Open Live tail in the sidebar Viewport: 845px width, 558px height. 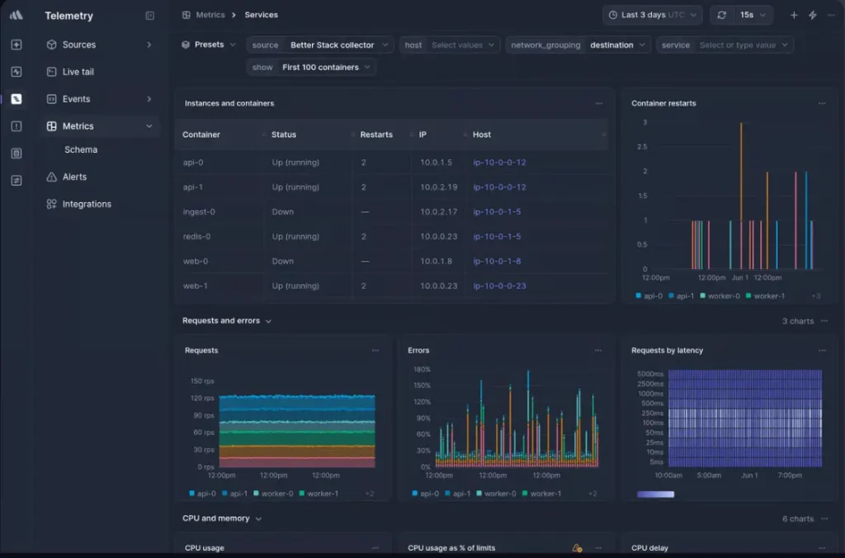pyautogui.click(x=100, y=72)
